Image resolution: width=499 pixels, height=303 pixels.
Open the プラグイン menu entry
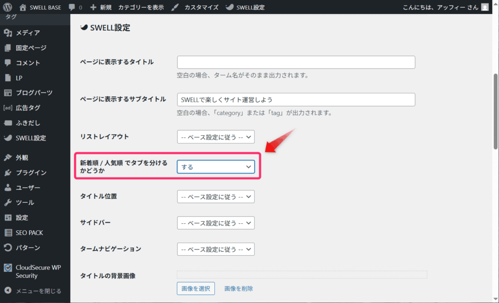point(31,173)
